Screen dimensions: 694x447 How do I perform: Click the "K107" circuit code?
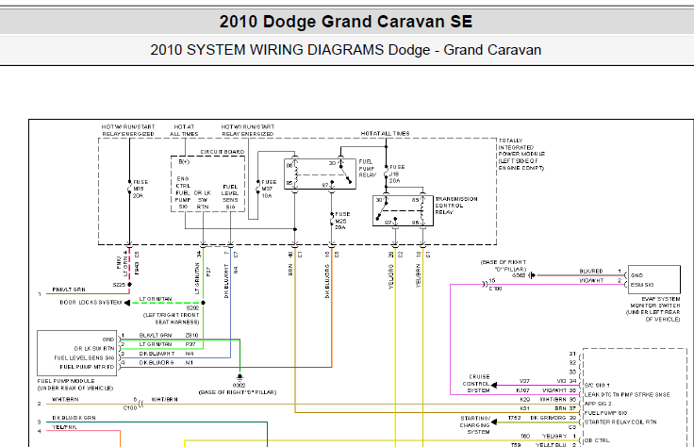(522, 390)
